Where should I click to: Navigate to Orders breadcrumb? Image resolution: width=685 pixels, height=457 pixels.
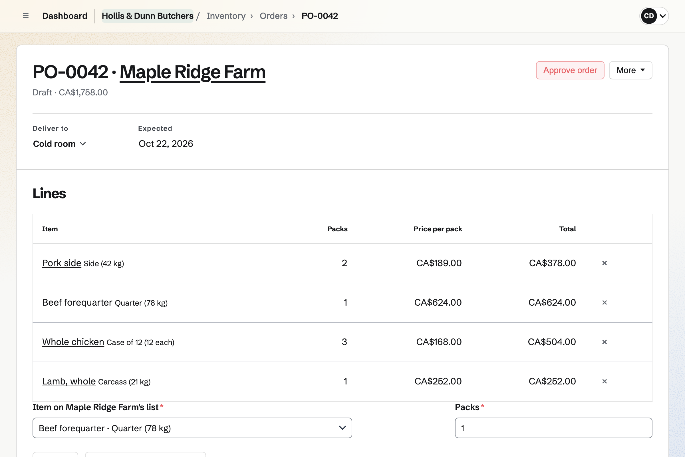click(x=273, y=16)
